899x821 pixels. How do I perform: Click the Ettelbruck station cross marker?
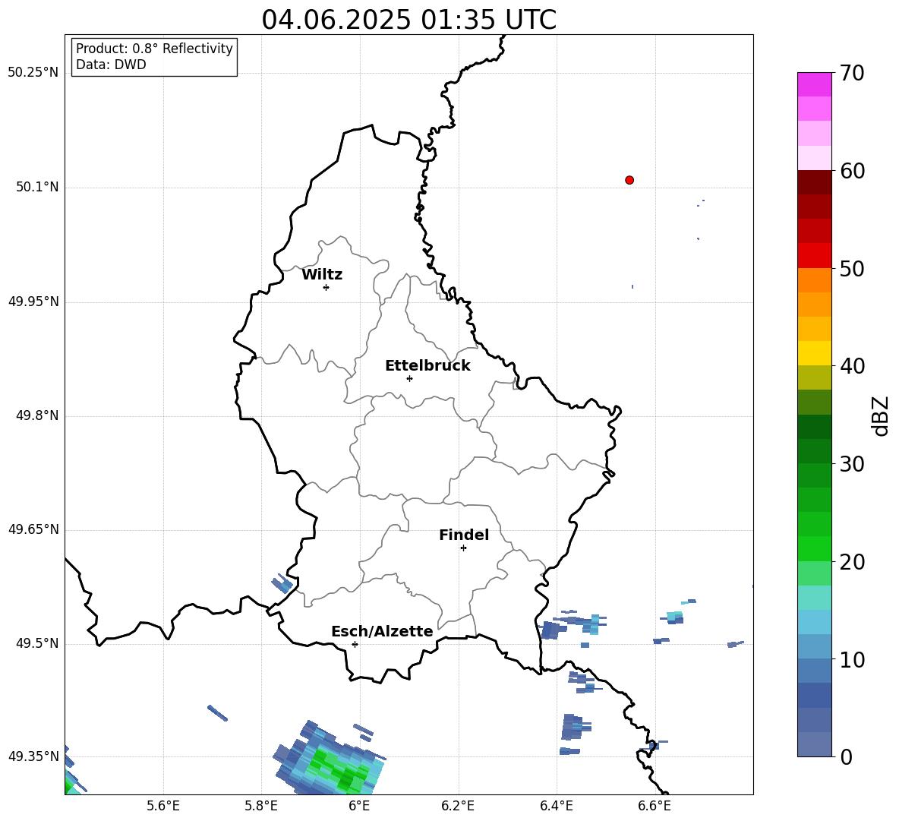(409, 378)
